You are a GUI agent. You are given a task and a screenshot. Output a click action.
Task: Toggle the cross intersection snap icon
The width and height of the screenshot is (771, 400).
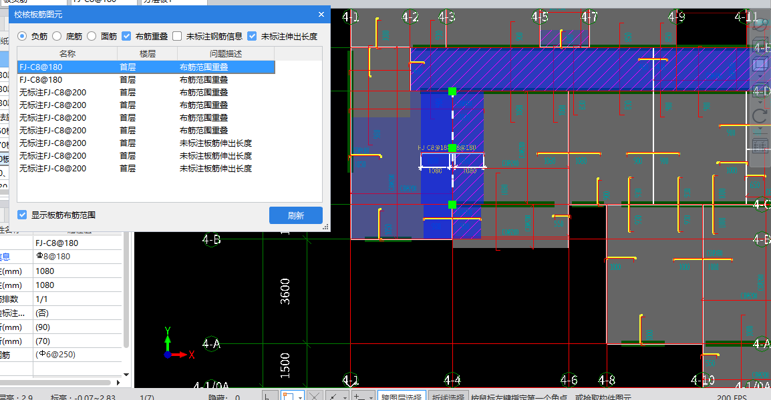[x=315, y=396]
